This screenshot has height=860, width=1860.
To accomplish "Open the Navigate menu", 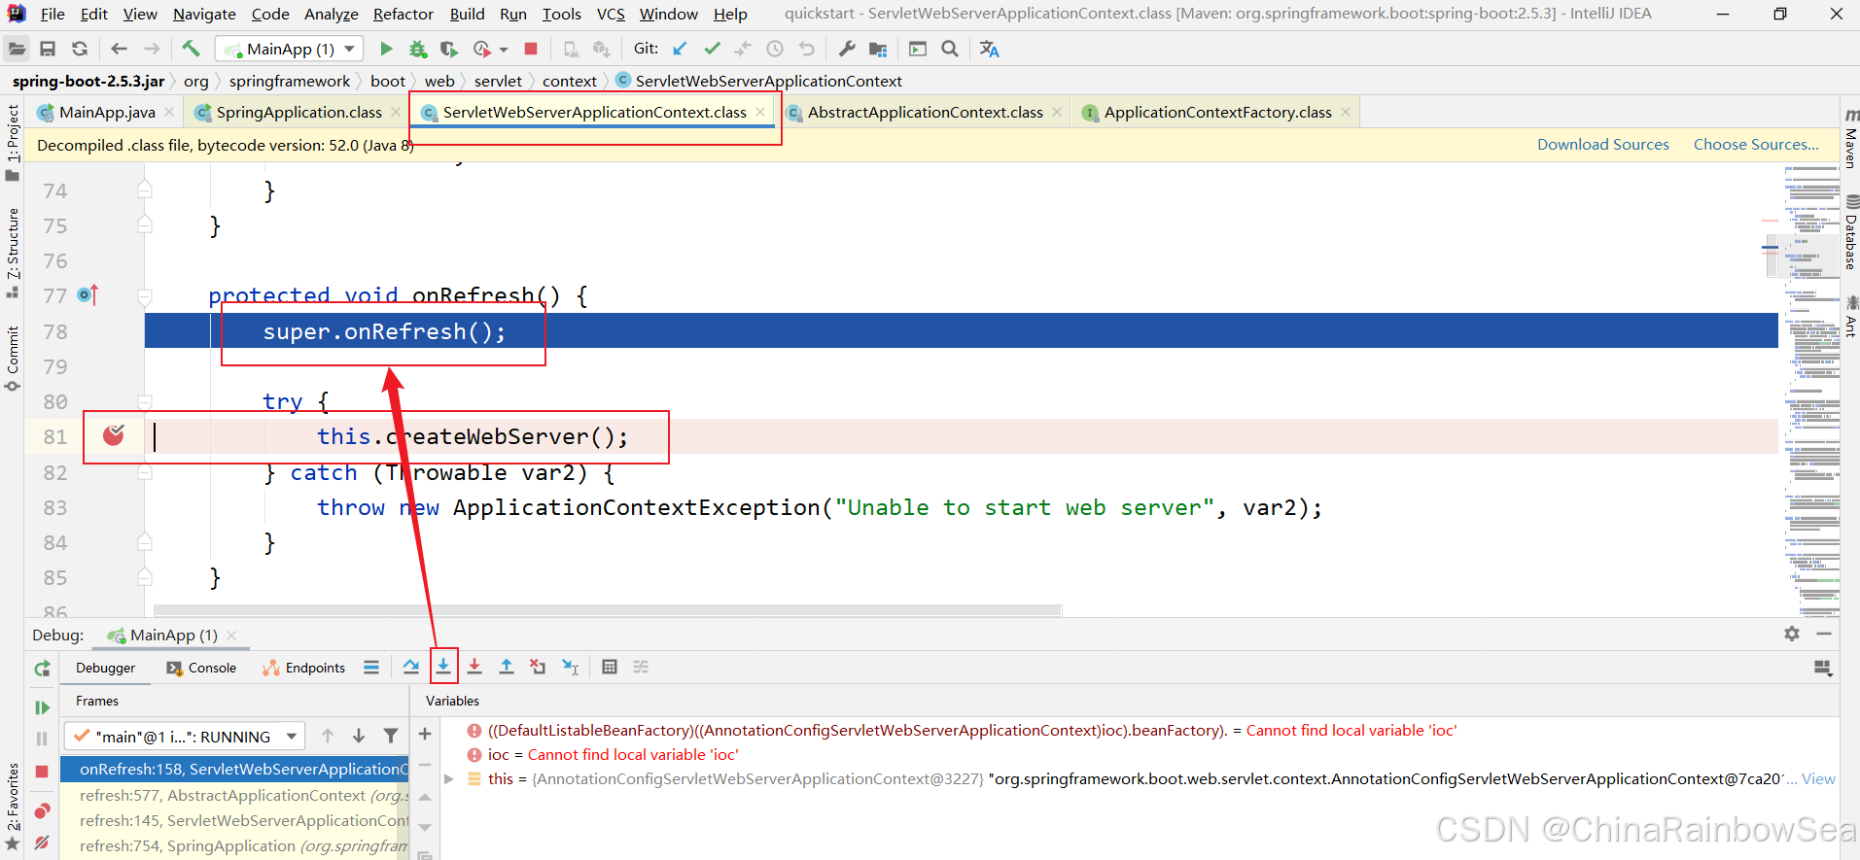I will click(x=204, y=14).
